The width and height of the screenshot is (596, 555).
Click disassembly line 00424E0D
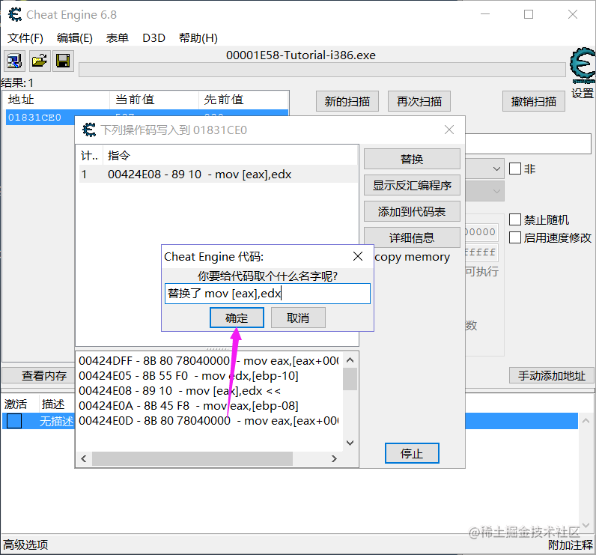click(x=208, y=420)
